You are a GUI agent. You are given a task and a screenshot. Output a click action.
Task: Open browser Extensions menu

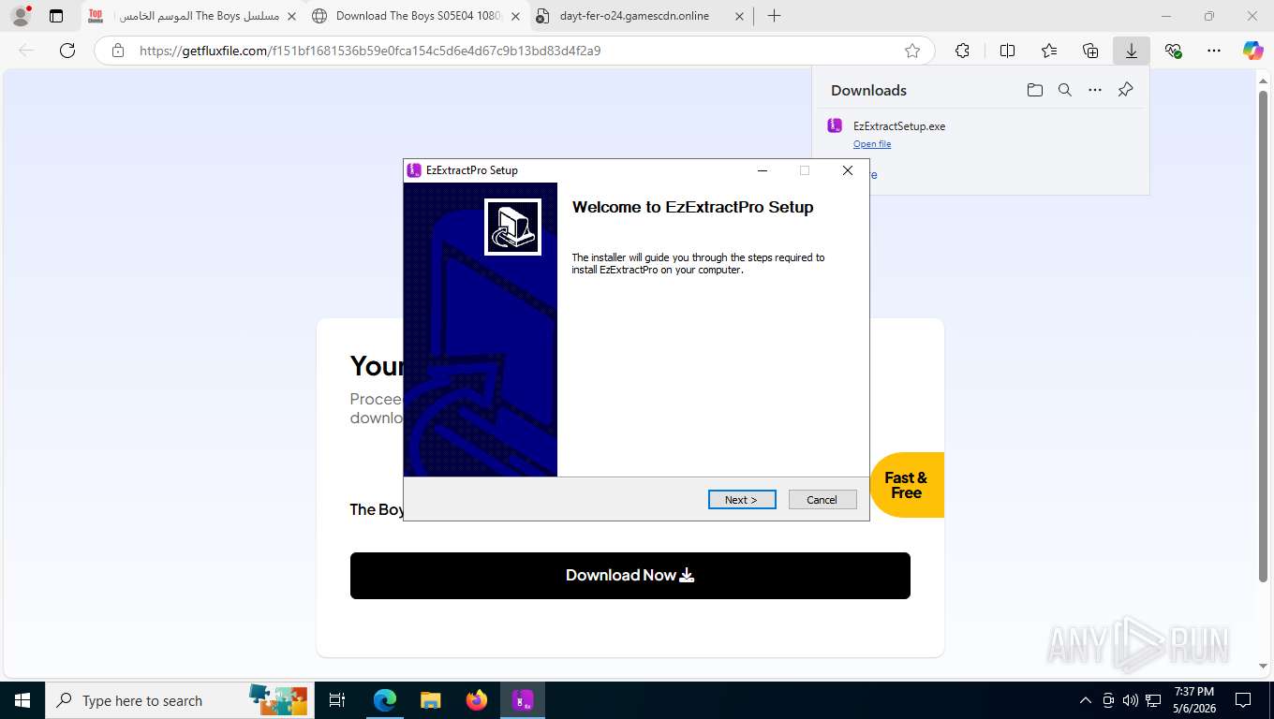tap(962, 51)
